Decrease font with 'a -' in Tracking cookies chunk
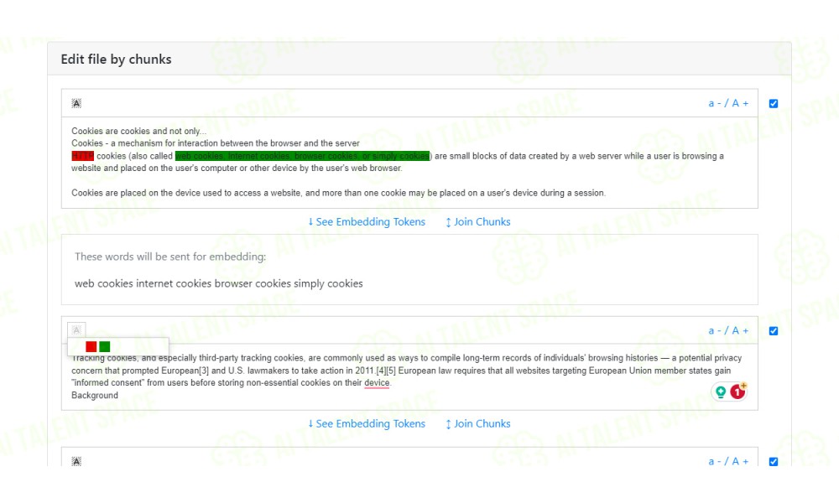 pyautogui.click(x=715, y=330)
